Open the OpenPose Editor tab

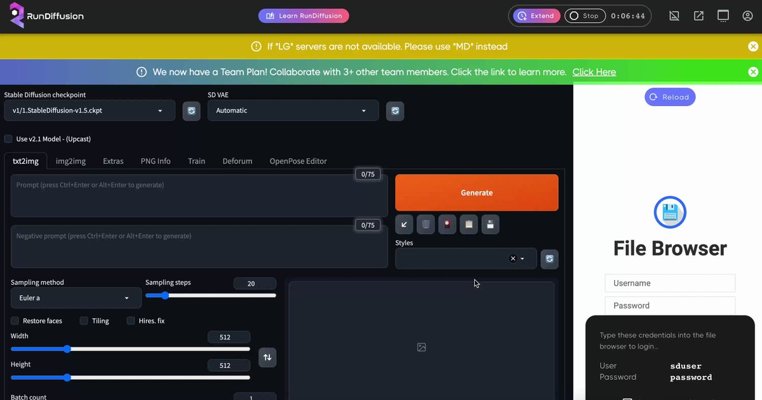(x=298, y=161)
